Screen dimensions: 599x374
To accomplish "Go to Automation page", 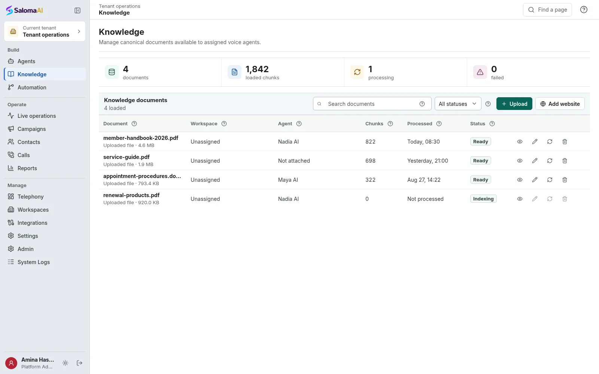I will tap(45, 88).
